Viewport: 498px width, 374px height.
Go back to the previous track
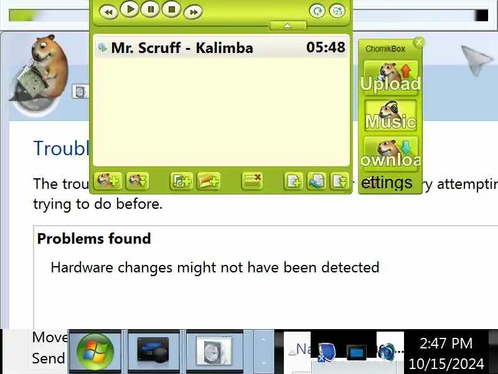(108, 12)
